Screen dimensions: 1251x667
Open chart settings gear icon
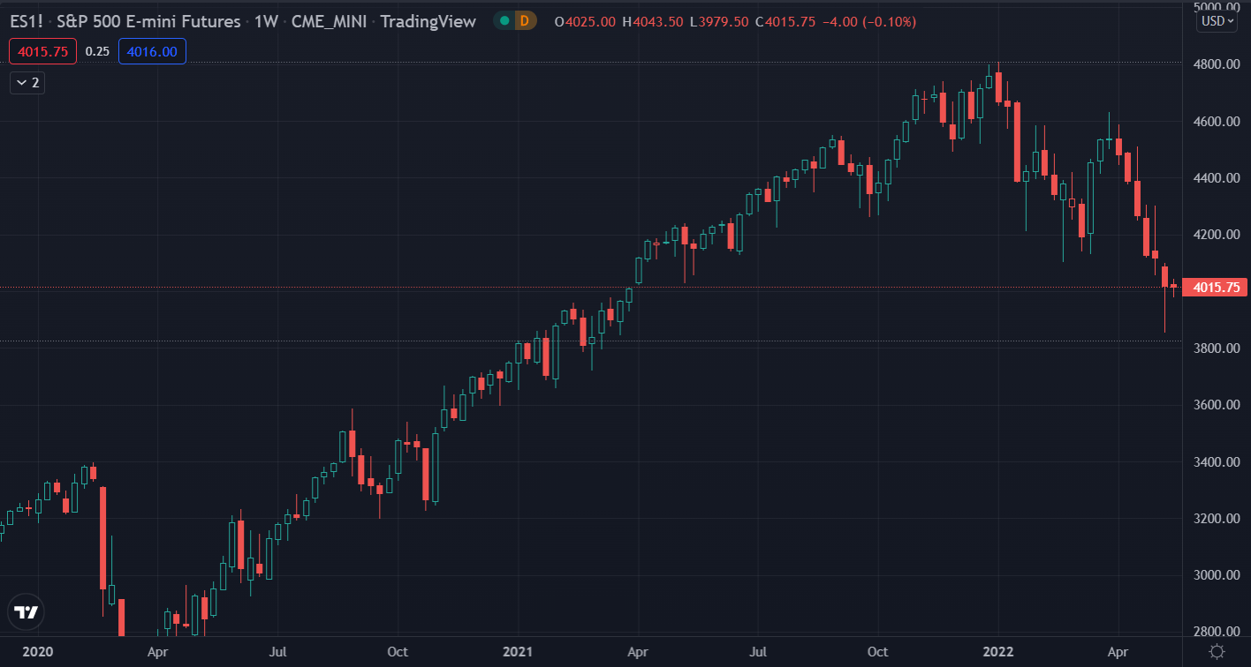point(1217,652)
